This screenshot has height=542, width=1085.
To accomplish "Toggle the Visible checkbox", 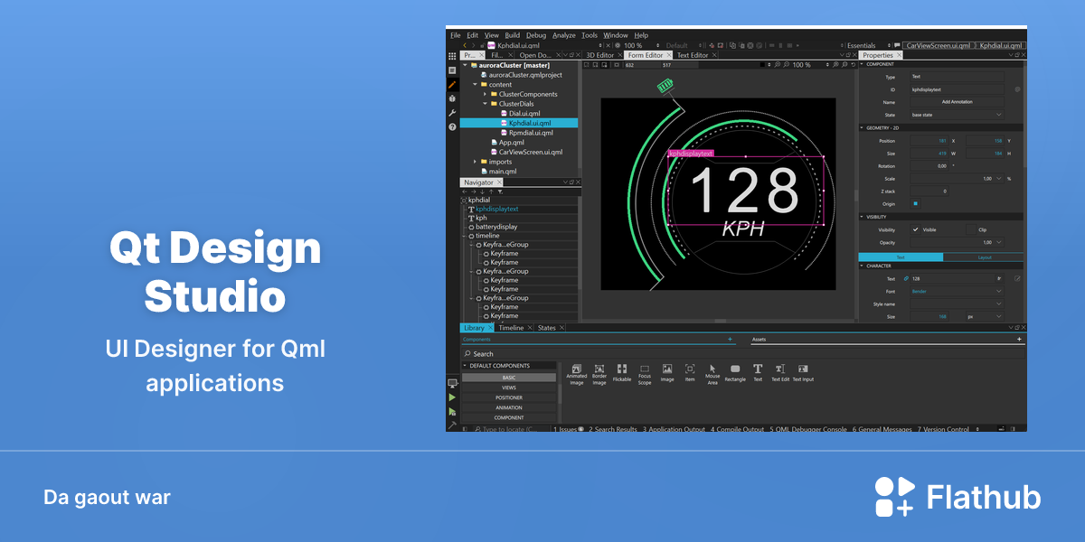I will click(915, 229).
